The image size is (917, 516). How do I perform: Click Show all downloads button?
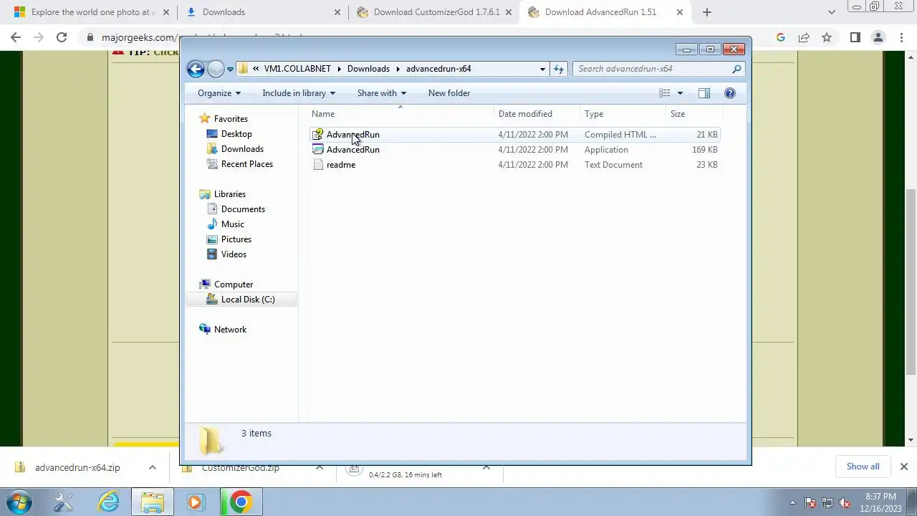click(x=863, y=467)
